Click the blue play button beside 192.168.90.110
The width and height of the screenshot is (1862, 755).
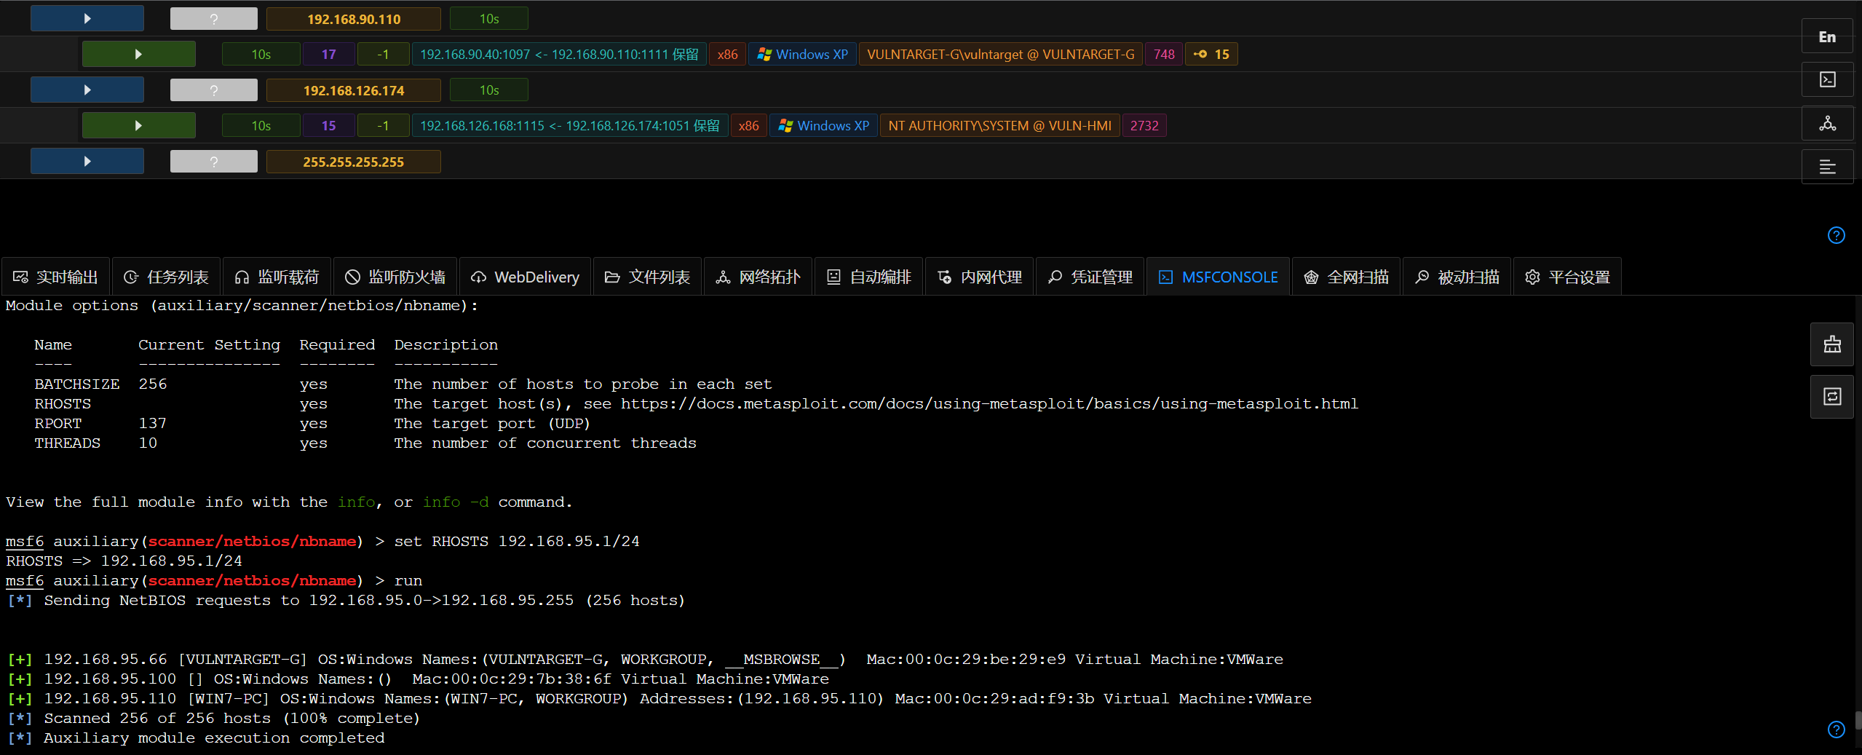point(87,18)
